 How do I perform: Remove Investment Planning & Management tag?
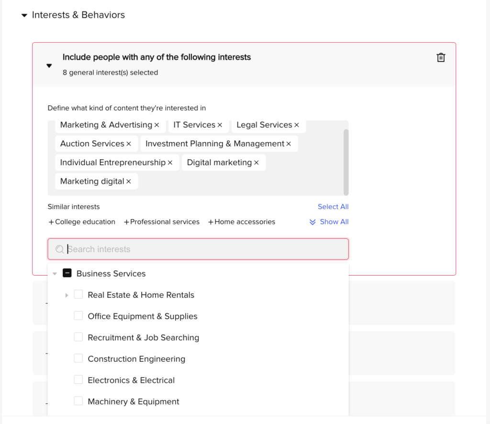pyautogui.click(x=289, y=144)
